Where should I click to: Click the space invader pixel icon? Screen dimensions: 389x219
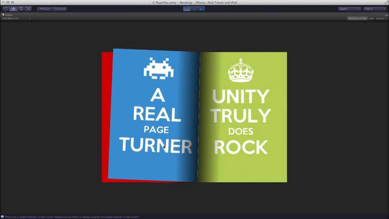pyautogui.click(x=158, y=68)
